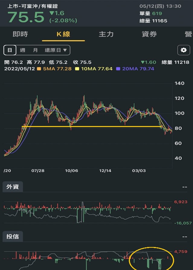193x270 pixels.
Task: Click the yellow 10MA color swatch
Action: point(77,69)
